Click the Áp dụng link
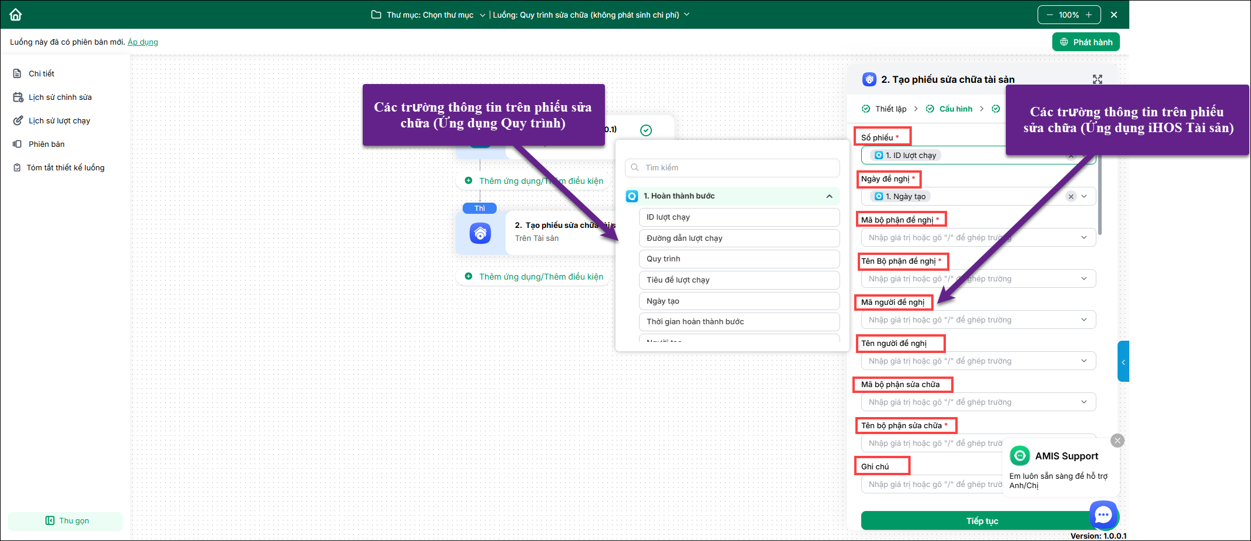Viewport: 1251px width, 541px height. click(143, 42)
